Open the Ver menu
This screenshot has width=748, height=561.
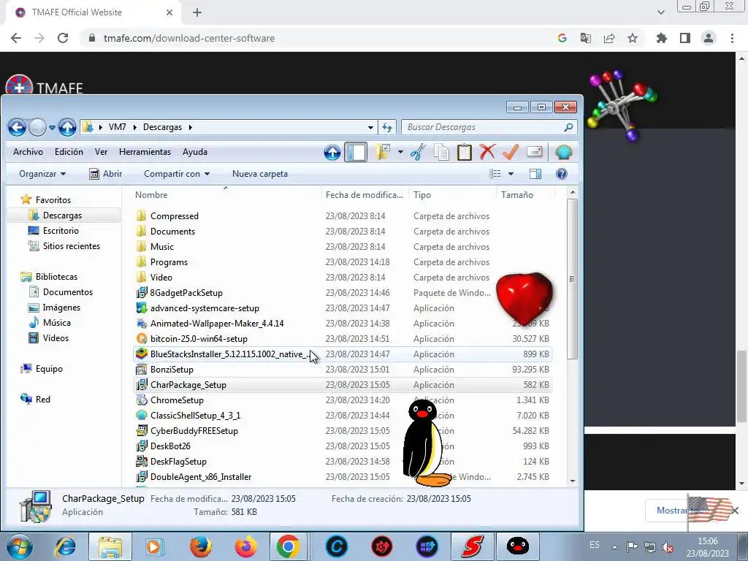point(101,152)
